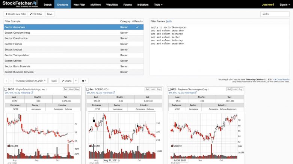Expand the Charts options caret
The width and height of the screenshot is (293, 164).
pyautogui.click(x=76, y=81)
